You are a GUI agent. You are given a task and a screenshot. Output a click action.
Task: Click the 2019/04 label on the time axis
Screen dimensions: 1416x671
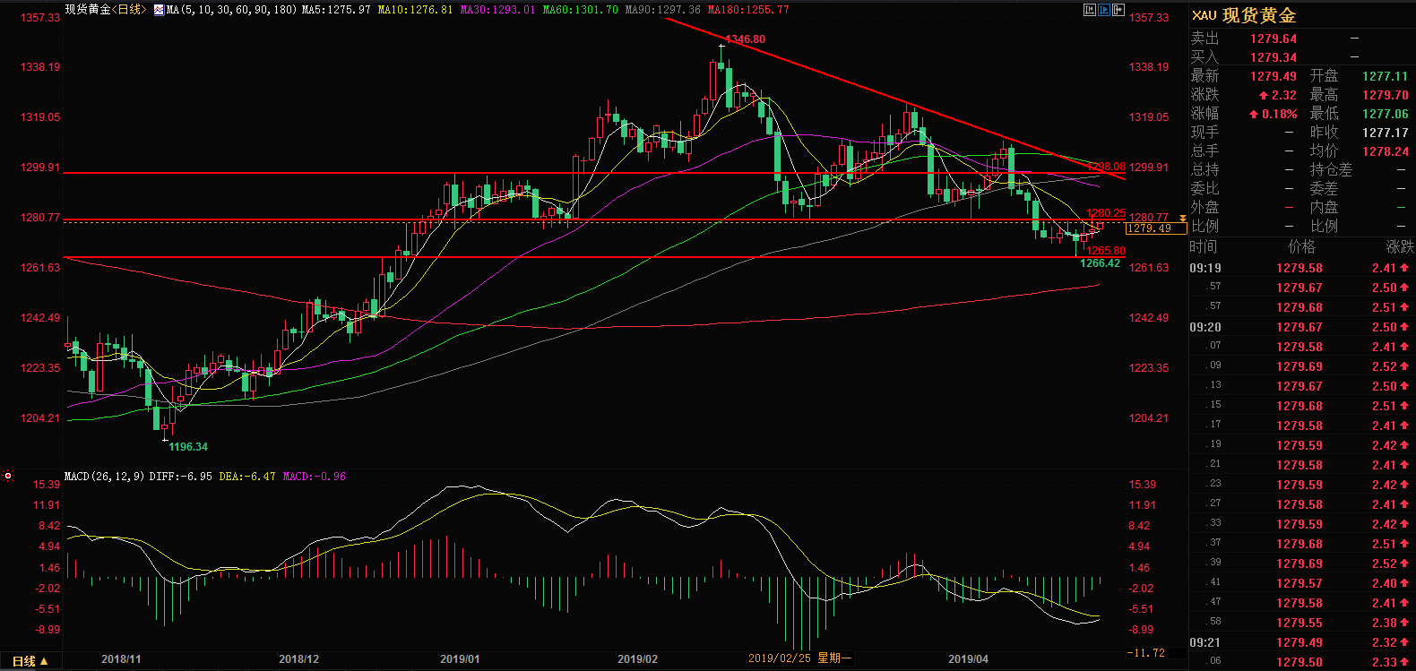pyautogui.click(x=969, y=659)
